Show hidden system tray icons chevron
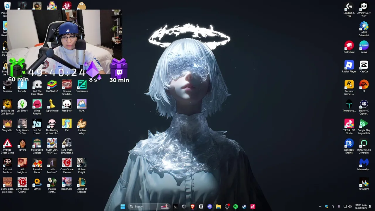Screen dimensions: 375x211 320,207
